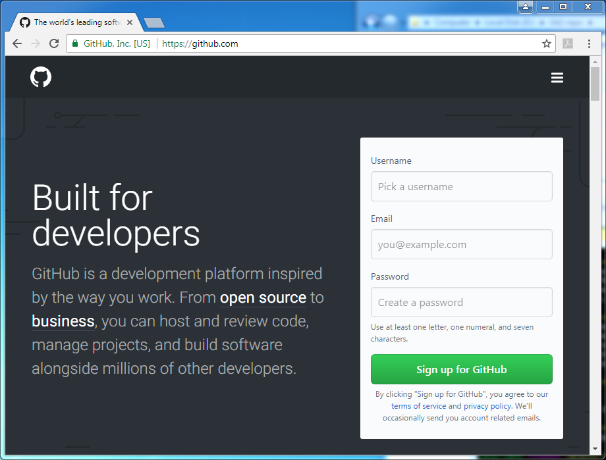Go back using the browser back arrow
The image size is (606, 460).
click(x=17, y=43)
